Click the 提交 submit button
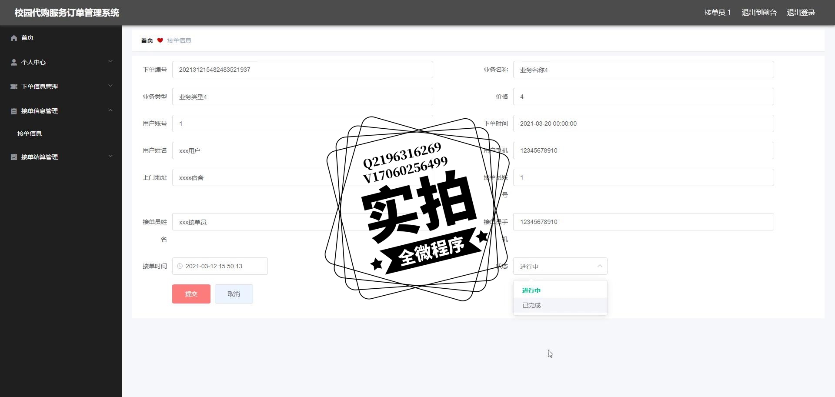Screen dimensions: 835x397 191,294
